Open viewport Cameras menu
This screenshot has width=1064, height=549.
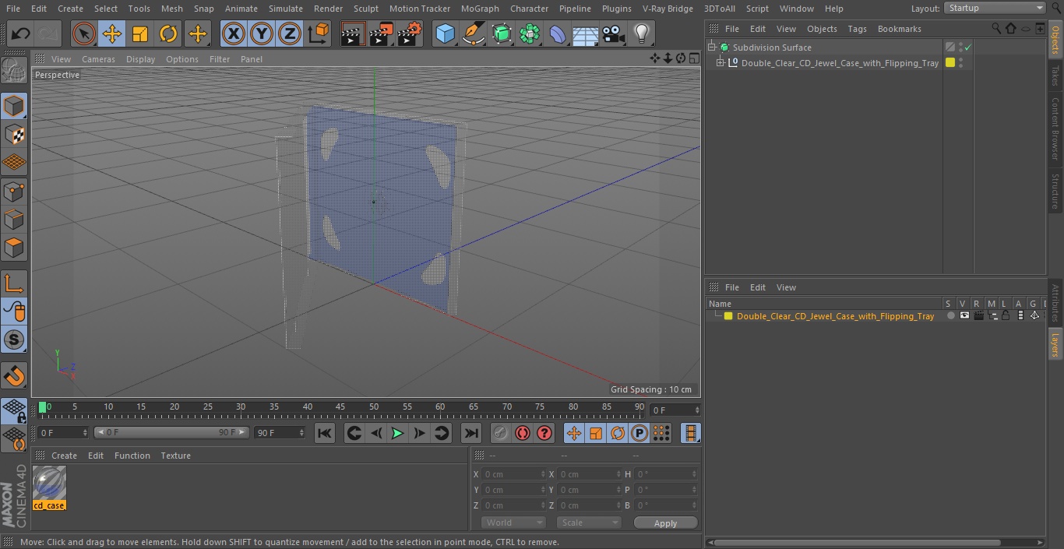pyautogui.click(x=98, y=59)
